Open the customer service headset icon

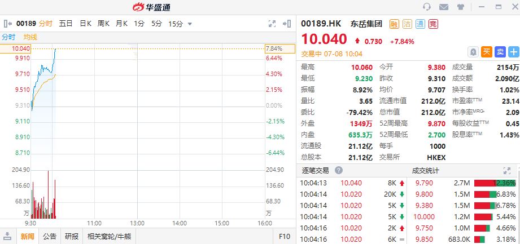click(x=427, y=7)
